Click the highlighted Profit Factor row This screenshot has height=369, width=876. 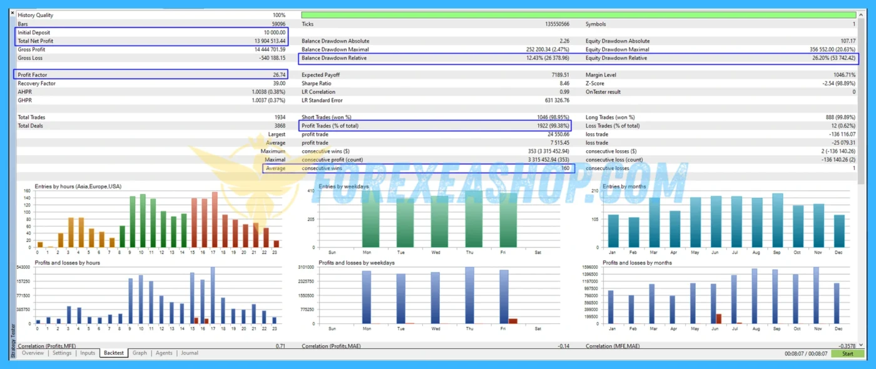(x=150, y=74)
